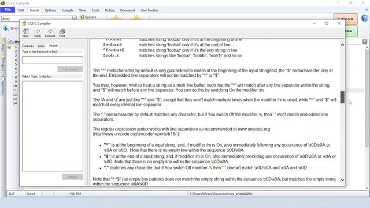Open the View ribbon tab
Screen dimensions: 370x208
82,10
